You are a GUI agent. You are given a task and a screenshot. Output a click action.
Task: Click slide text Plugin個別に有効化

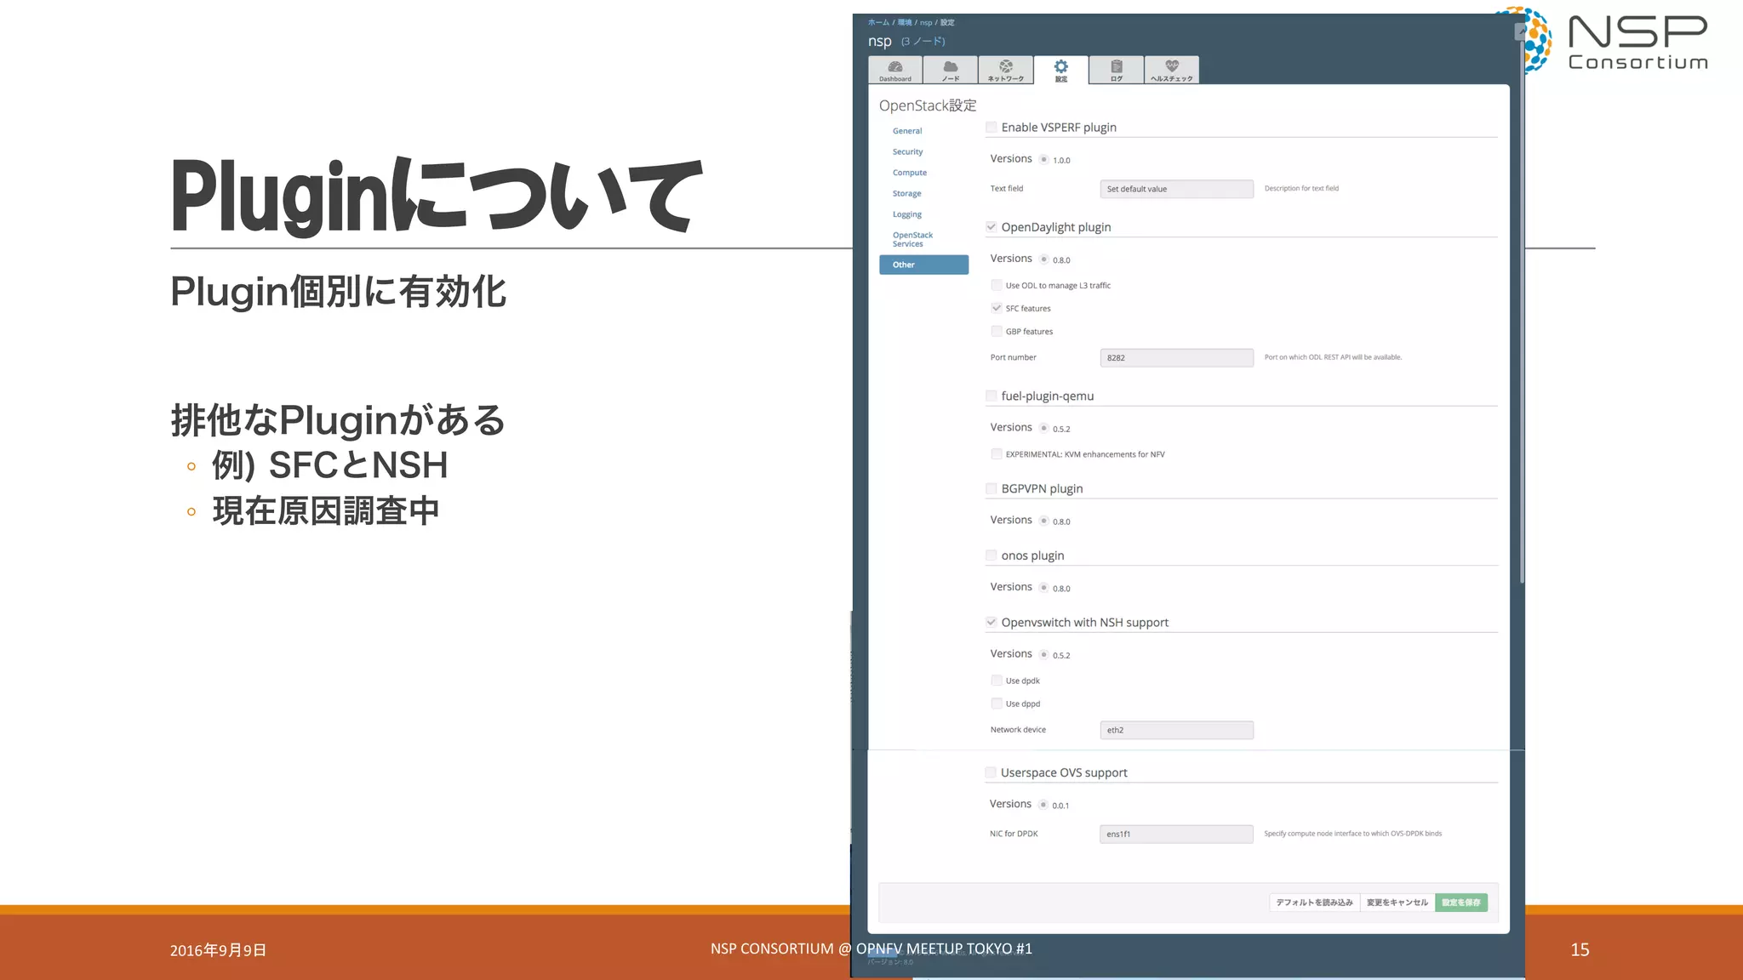339,292
